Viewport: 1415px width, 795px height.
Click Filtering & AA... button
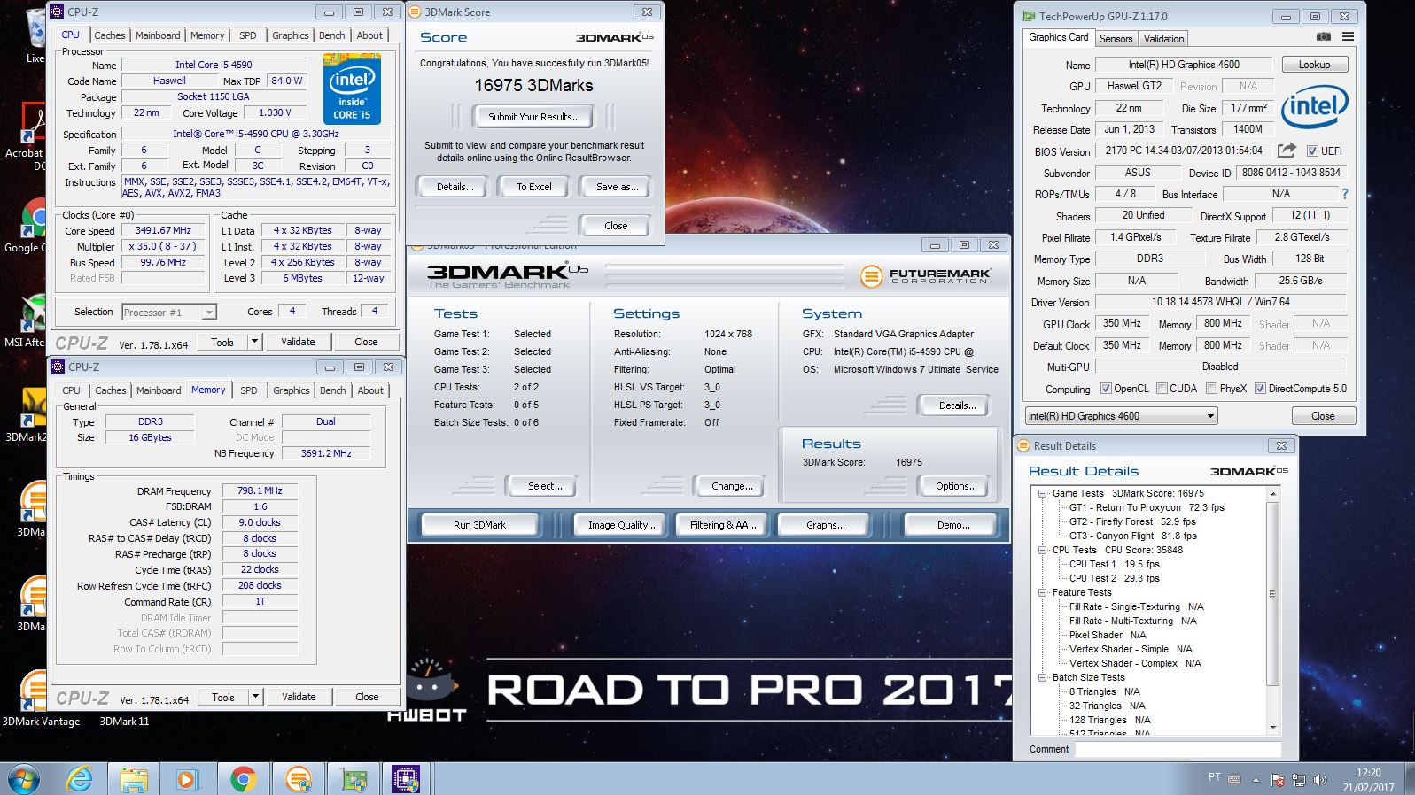pos(723,525)
